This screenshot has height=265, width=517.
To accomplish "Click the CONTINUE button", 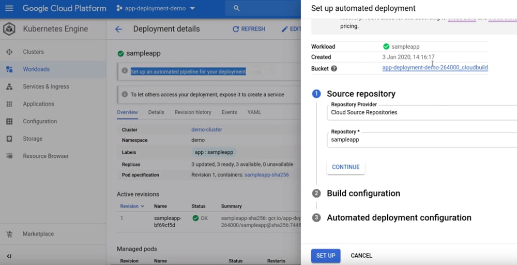I will (x=346, y=167).
